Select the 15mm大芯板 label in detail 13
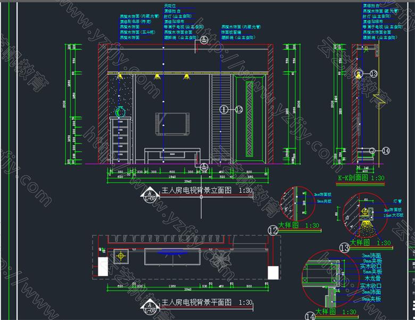This screenshot has height=320, width=415. click(393, 215)
